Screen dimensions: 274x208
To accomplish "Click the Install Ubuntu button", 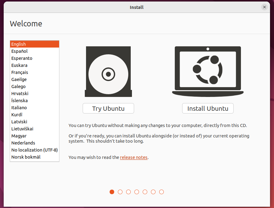I will 208,108.
